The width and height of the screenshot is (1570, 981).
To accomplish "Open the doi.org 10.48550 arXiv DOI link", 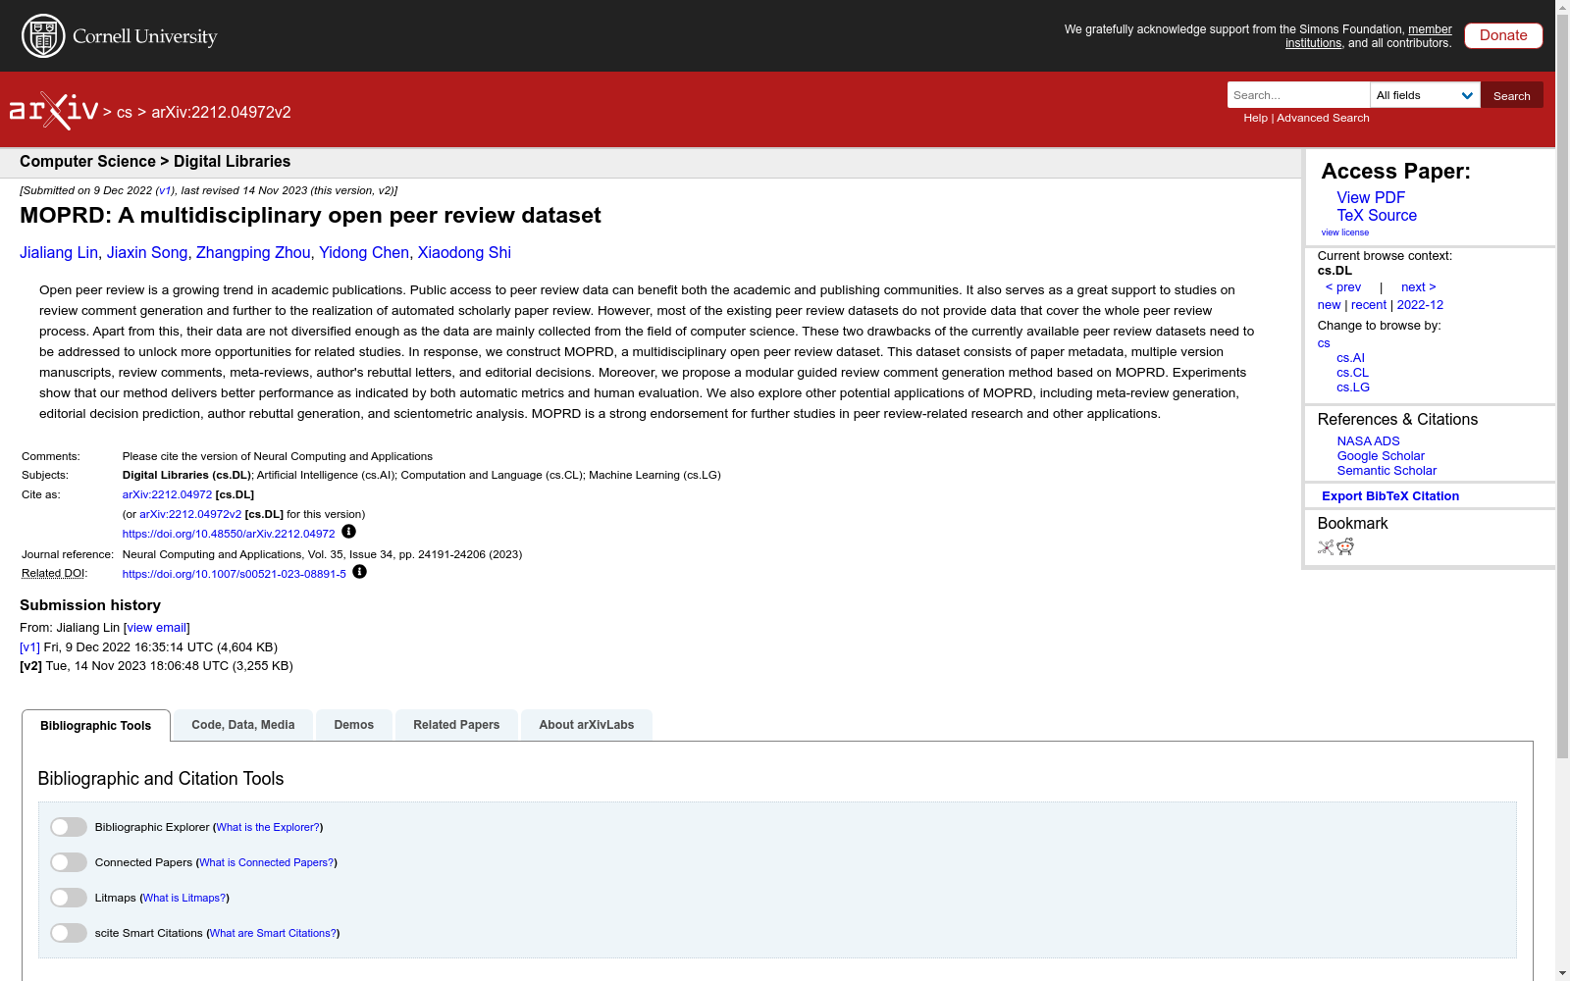I will [x=229, y=534].
